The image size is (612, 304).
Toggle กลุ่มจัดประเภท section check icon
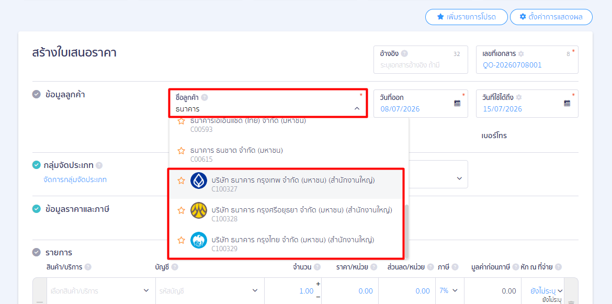pos(36,165)
